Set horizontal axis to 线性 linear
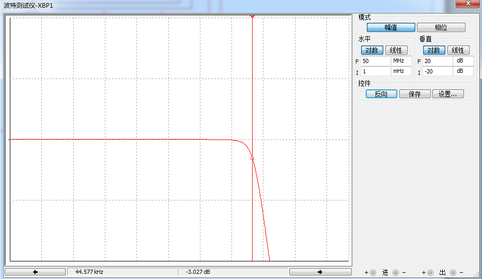This screenshot has width=482, height=279. [x=396, y=50]
